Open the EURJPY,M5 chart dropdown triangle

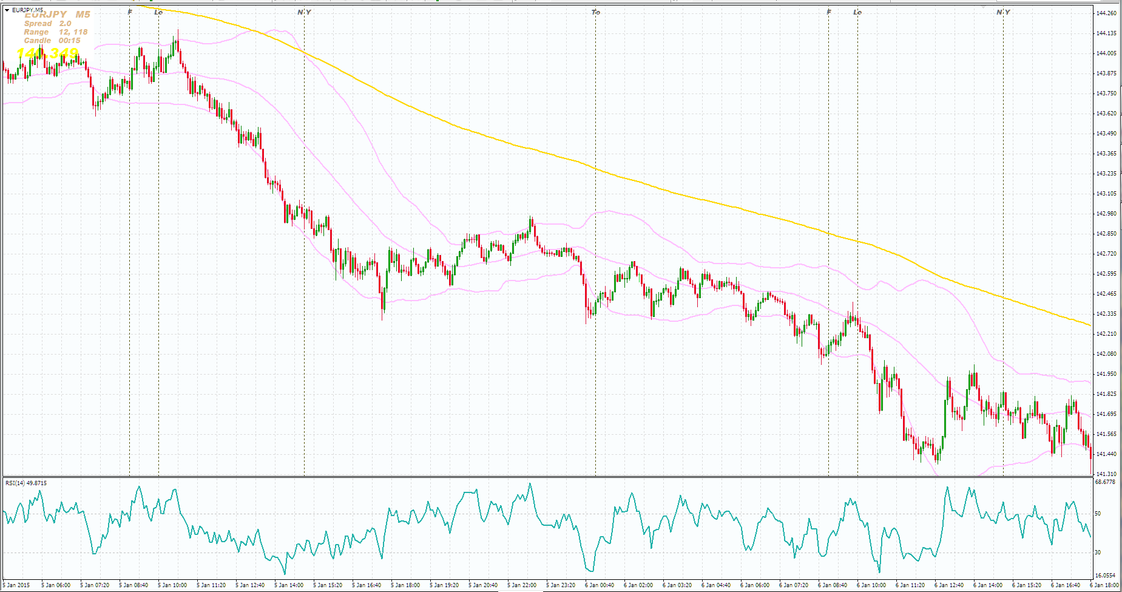coord(7,10)
